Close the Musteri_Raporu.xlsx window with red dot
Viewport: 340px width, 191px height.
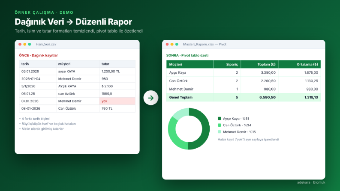coord(167,44)
